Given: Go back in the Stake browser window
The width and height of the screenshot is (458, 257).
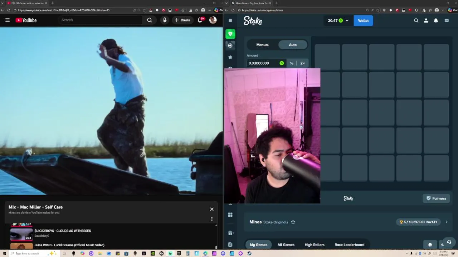Looking at the screenshot, I should [x=226, y=10].
